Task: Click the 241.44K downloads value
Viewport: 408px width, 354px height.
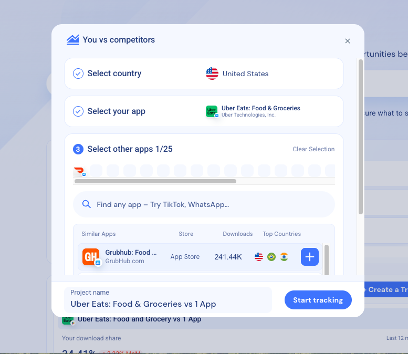Action: click(x=228, y=257)
